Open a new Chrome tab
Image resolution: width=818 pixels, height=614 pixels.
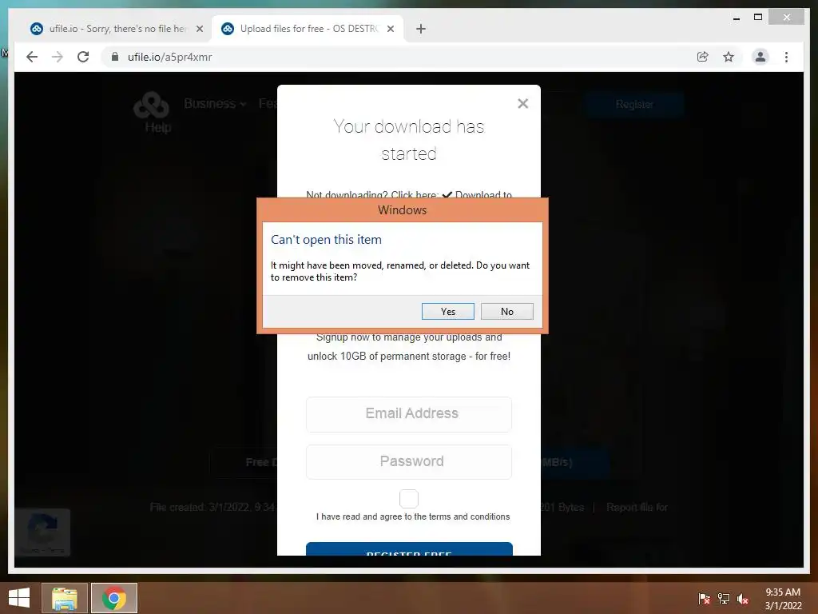click(x=420, y=29)
